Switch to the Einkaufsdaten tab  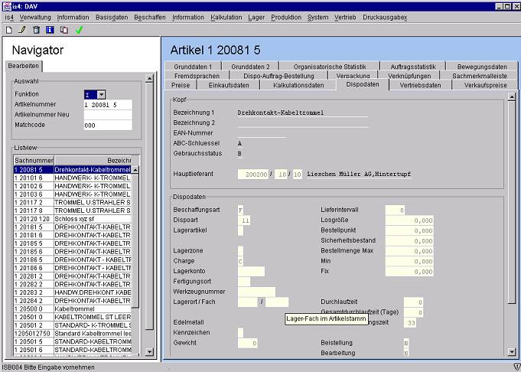[229, 86]
